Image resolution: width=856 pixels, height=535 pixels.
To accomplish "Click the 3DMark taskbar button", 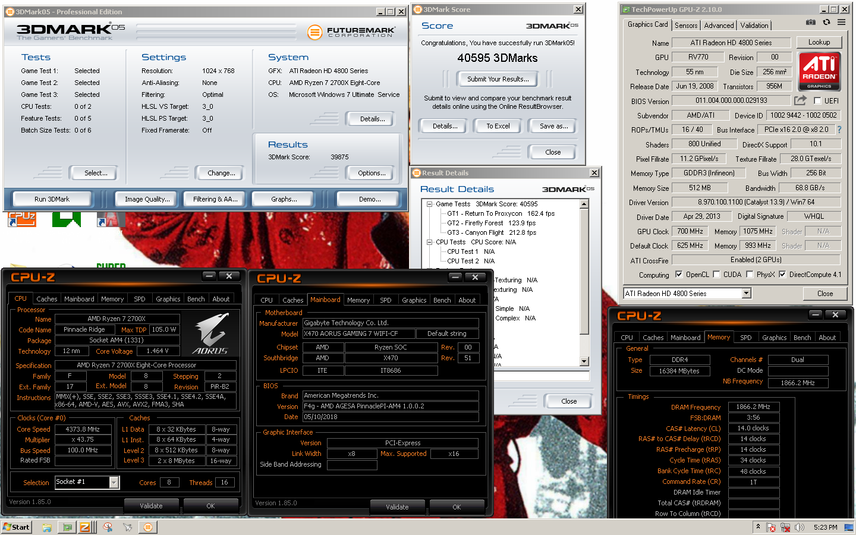I will [147, 527].
